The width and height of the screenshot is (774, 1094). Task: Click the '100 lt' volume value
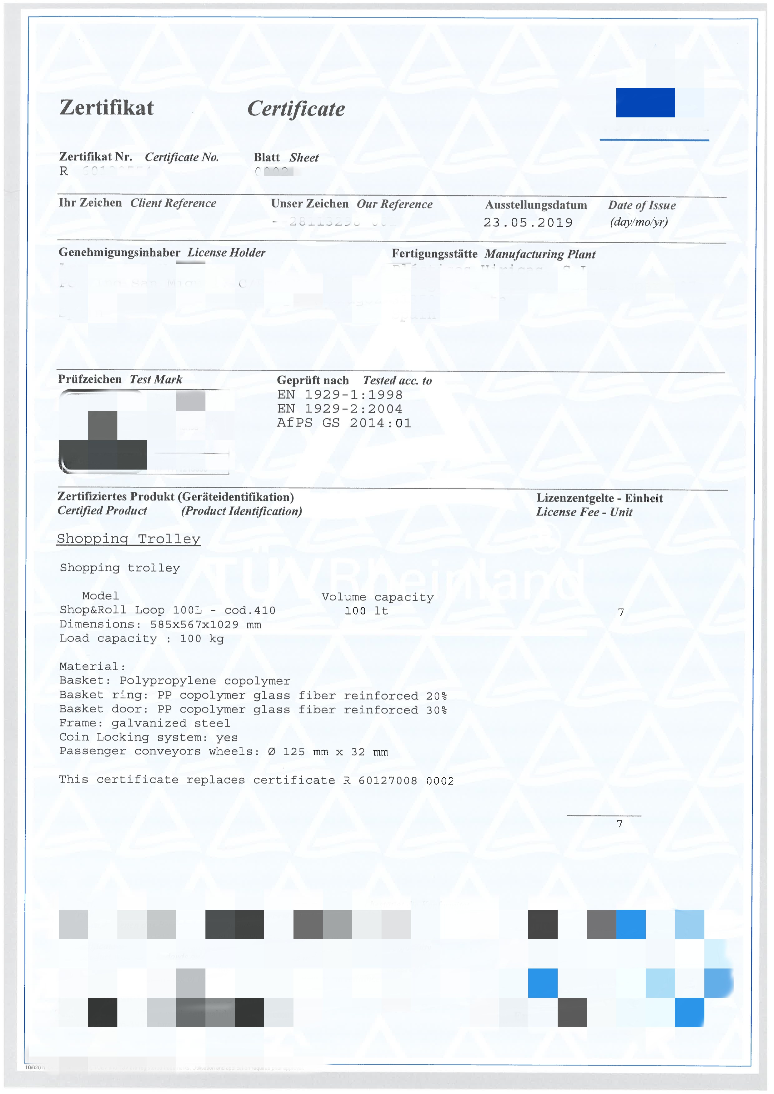tap(366, 611)
